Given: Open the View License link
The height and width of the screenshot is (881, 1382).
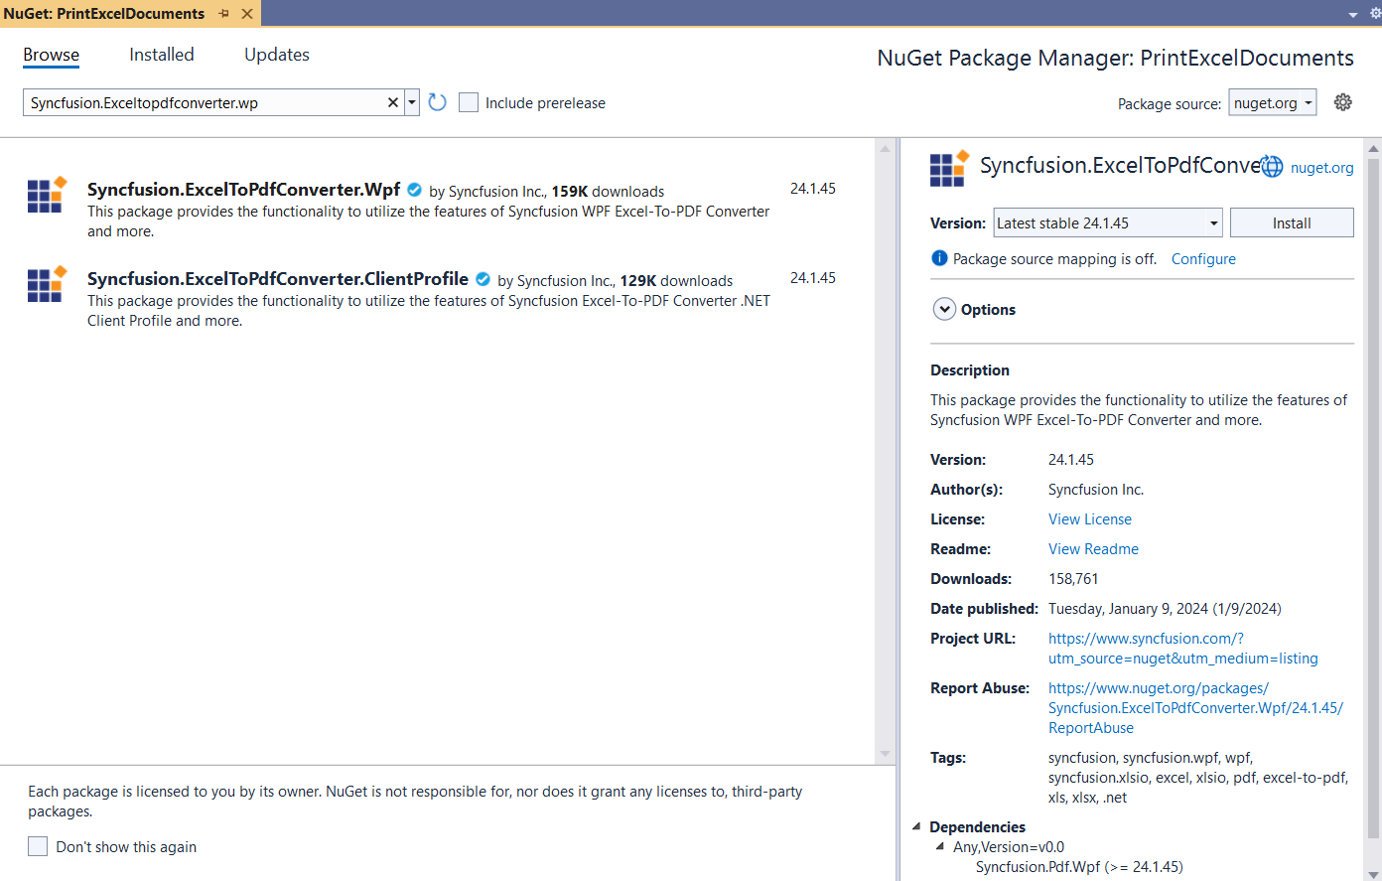Looking at the screenshot, I should [x=1089, y=519].
